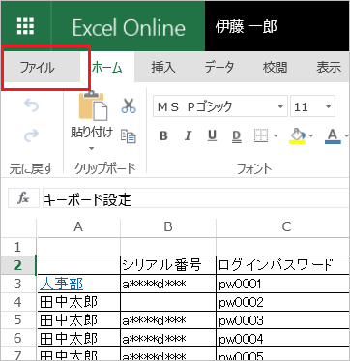This screenshot has height=361, width=350.
Task: Switch to the データ tab
Action: [219, 68]
